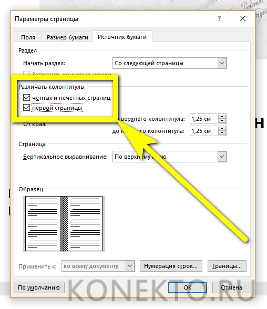Increase нижнего колонтитула distance using the up arrow
267x309 pixels.
click(x=222, y=129)
